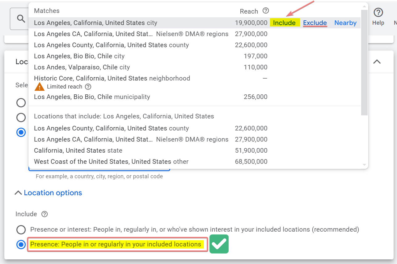Screen dimensions: 397x264
Task: Click the search magnifier icon
Action: coord(21,19)
